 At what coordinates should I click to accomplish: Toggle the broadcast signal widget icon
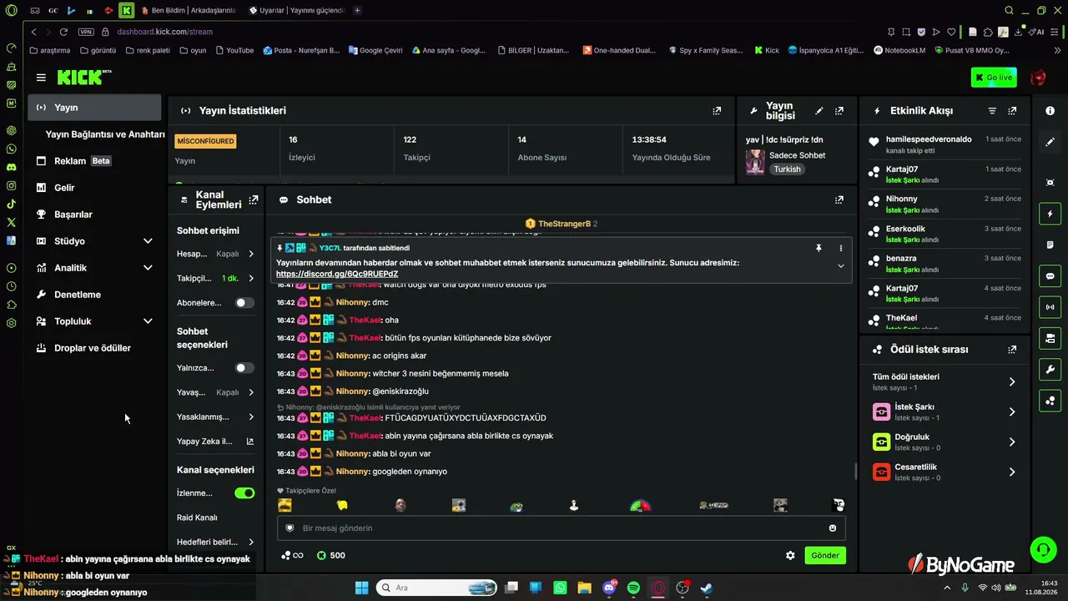point(1050,307)
